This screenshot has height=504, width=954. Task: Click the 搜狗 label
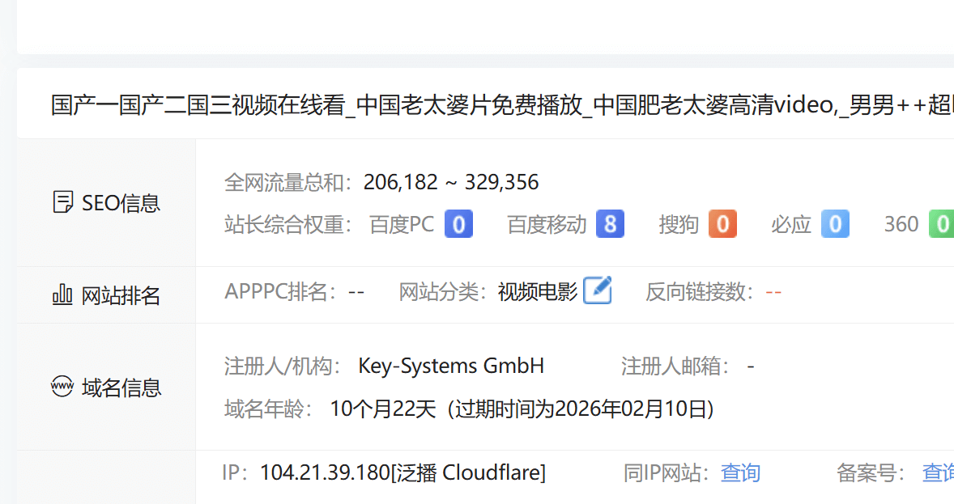coord(679,224)
